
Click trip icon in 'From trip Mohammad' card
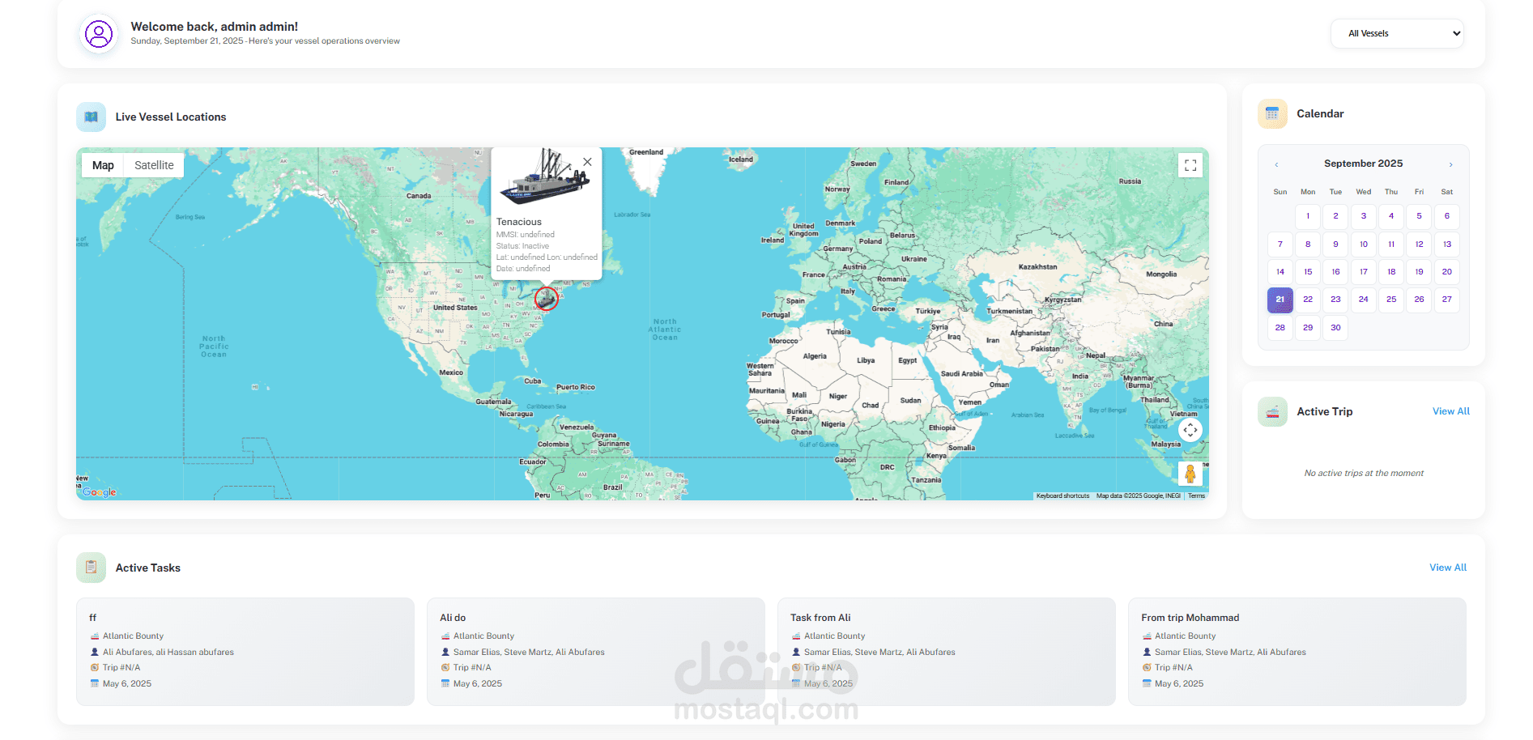click(1147, 668)
